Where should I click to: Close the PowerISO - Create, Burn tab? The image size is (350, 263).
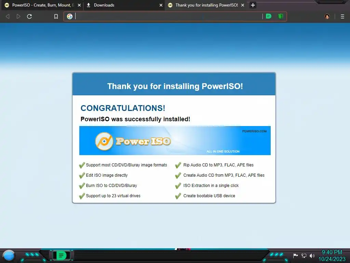point(79,5)
